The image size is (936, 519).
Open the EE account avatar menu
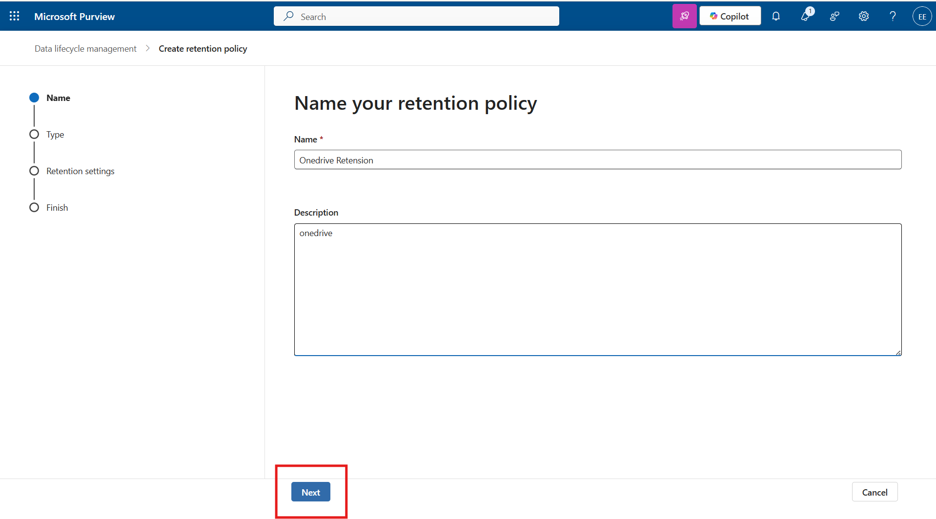(x=922, y=16)
